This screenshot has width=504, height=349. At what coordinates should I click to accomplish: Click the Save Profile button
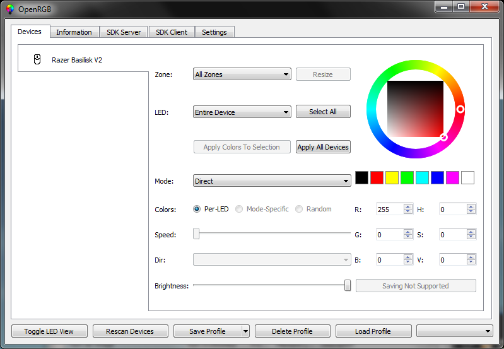(208, 331)
